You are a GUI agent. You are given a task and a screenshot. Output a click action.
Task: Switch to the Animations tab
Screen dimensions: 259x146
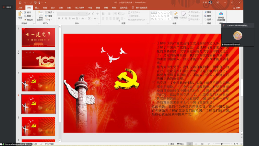69,7
